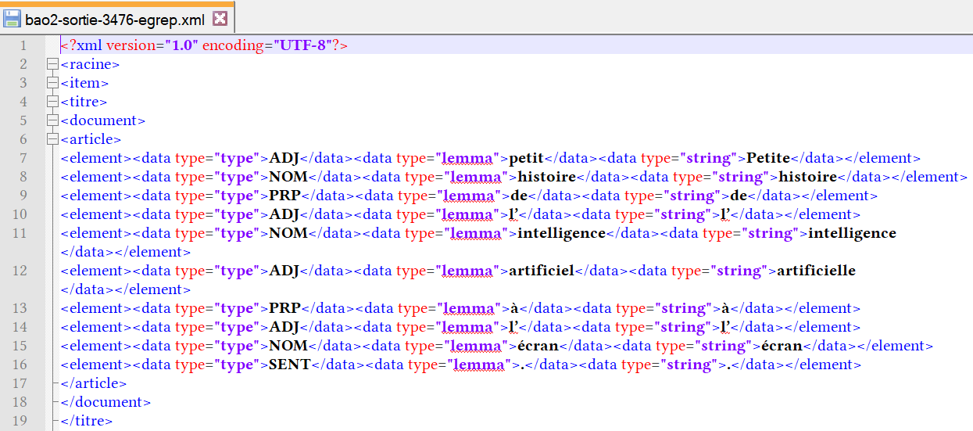The width and height of the screenshot is (973, 431).
Task: Click the opening <racine> tag
Action: pos(90,64)
